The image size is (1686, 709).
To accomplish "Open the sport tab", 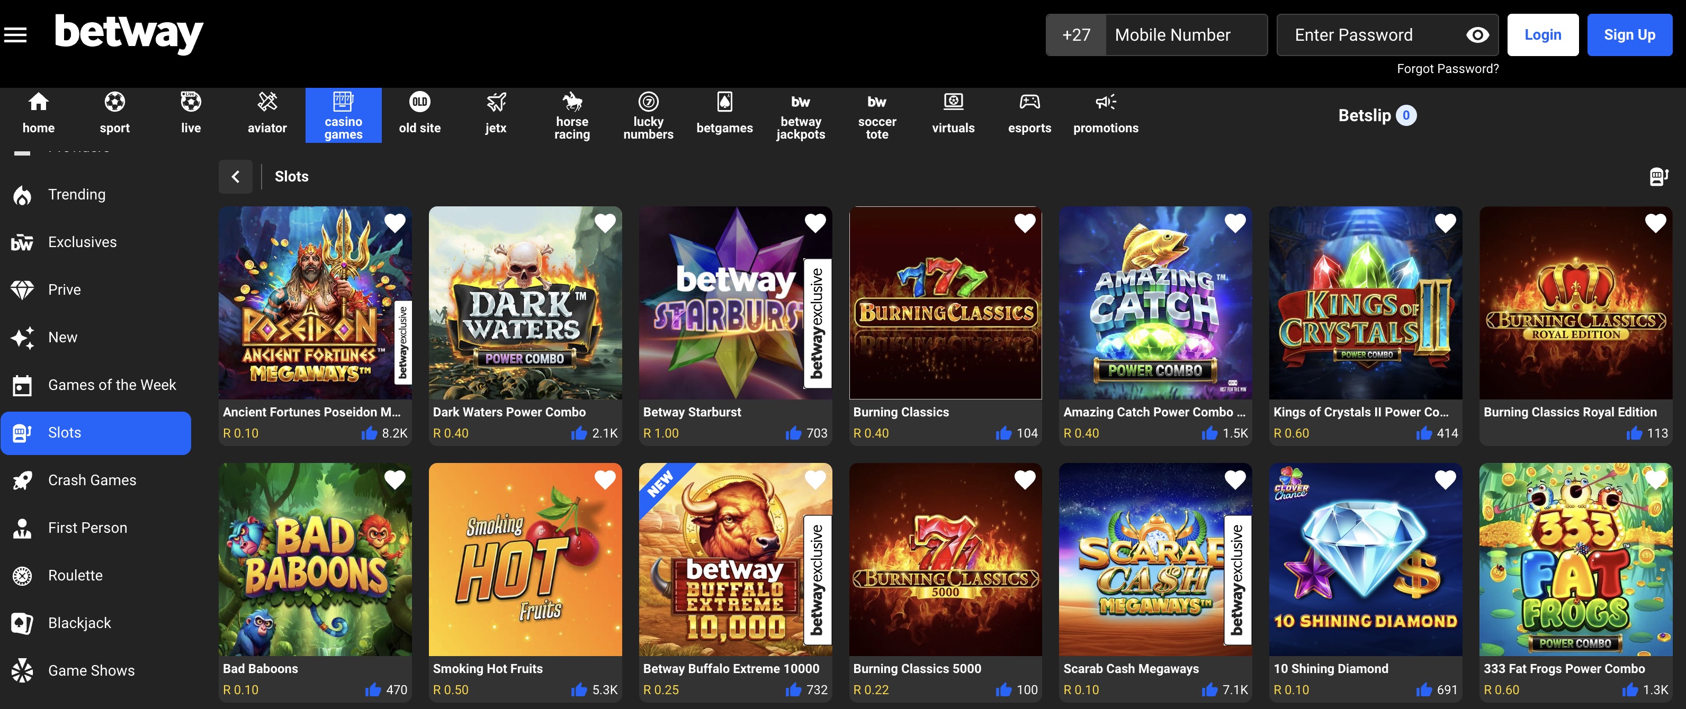I will click(114, 114).
